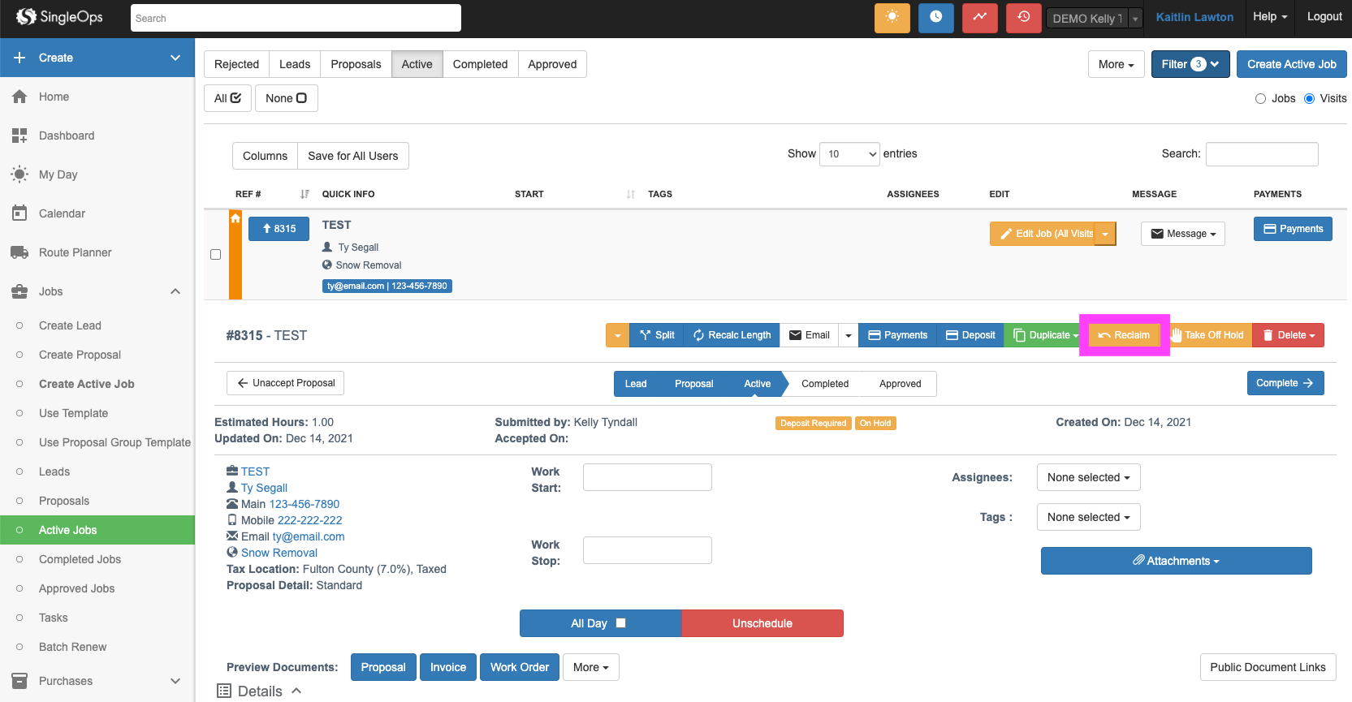This screenshot has width=1352, height=702.
Task: Click the red Unschedule button
Action: click(x=762, y=623)
